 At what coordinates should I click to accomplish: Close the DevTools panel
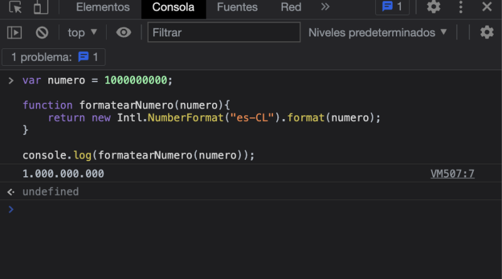coord(487,7)
